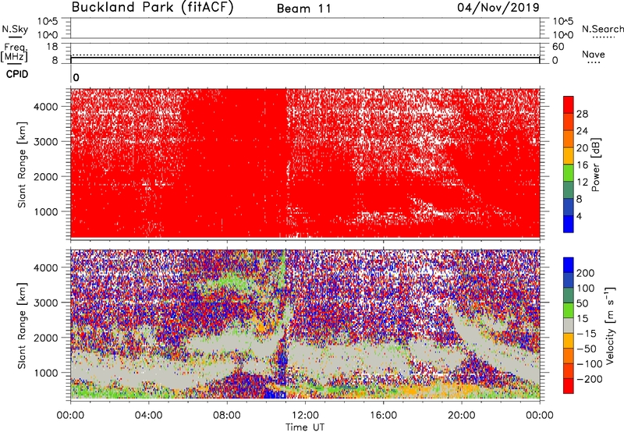Click the orange segment of power colorbar
Image resolution: width=624 pixels, height=432 pixels.
click(569, 139)
